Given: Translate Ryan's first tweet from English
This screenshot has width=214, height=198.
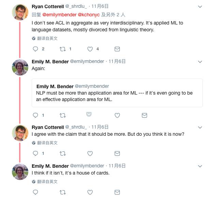Looking at the screenshot, I should [x=45, y=38].
